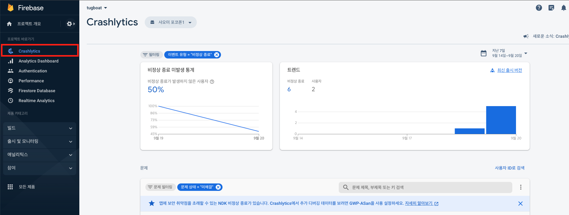The image size is (569, 215).
Task: Open the tugboat project dropdown
Action: pyautogui.click(x=97, y=8)
